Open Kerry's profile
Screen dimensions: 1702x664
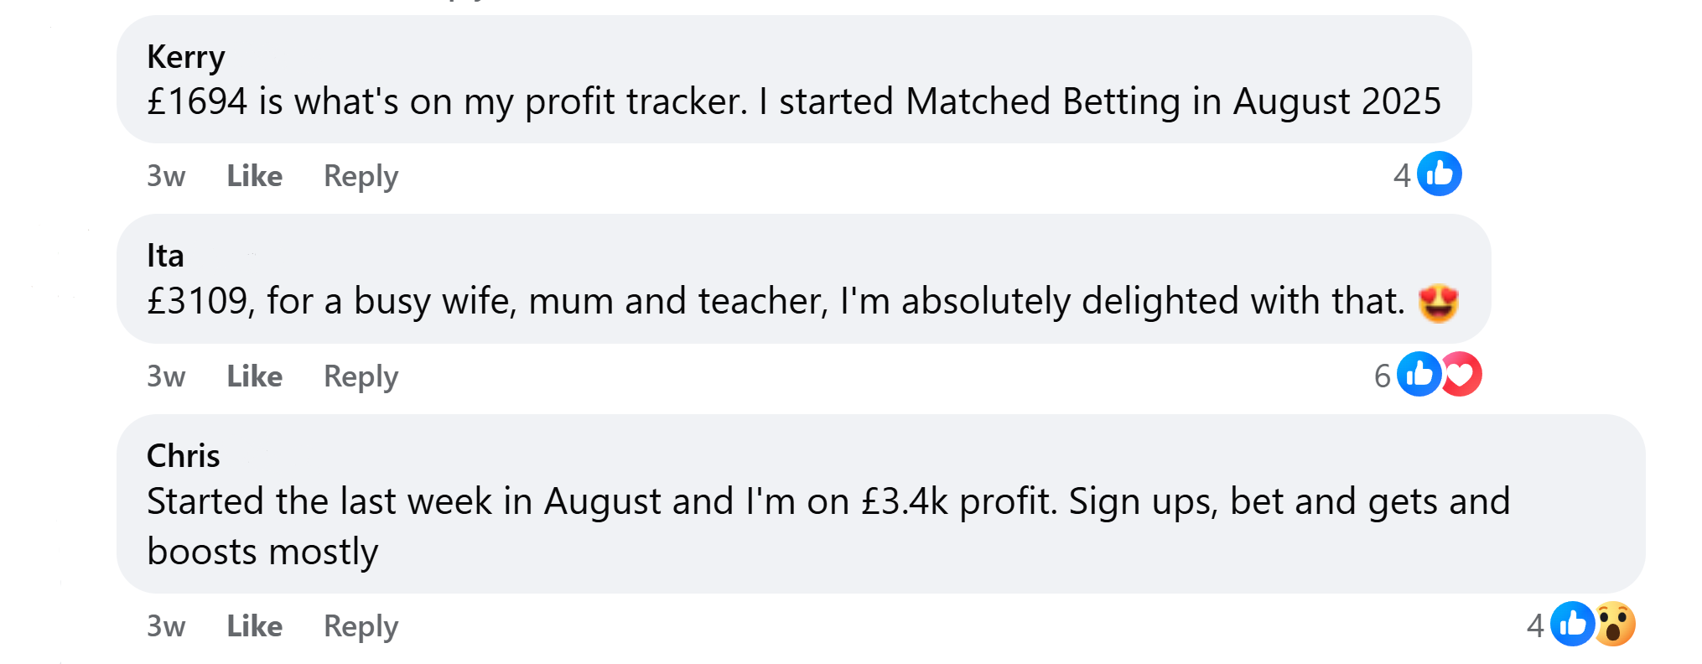[x=185, y=57]
